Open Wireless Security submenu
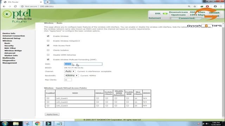The height and width of the screenshot is (126, 225). [9, 46]
